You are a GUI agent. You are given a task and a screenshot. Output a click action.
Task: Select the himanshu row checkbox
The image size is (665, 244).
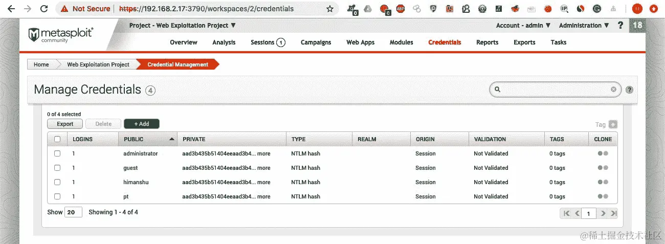point(57,182)
